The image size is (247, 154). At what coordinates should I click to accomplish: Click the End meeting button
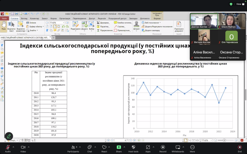coord(240,147)
